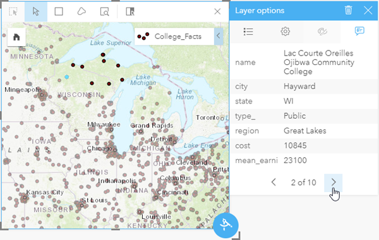
Task: Open the round blue action button
Action: (226, 225)
